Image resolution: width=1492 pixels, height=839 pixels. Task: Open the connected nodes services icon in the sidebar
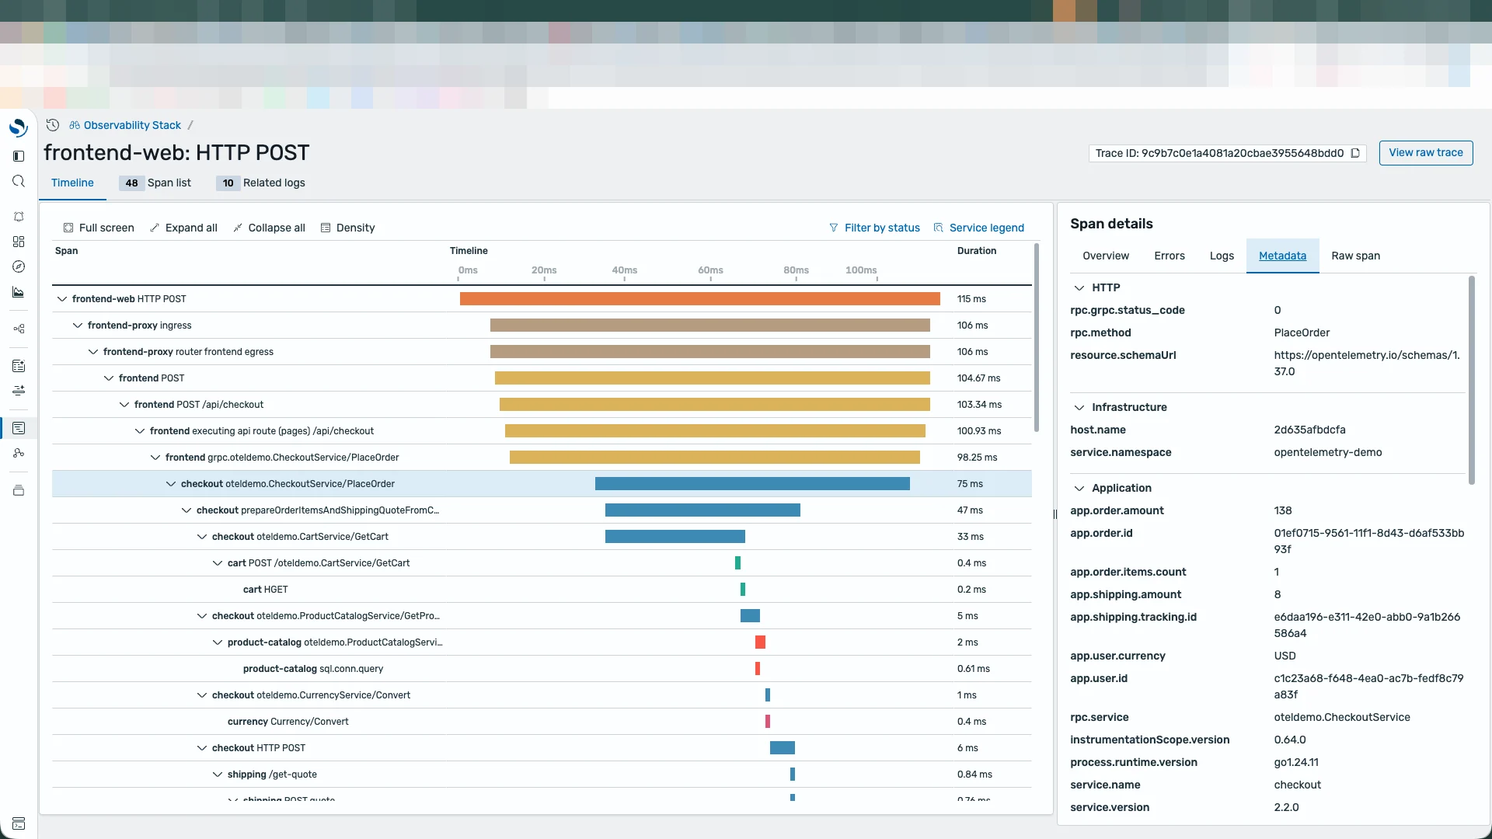(19, 453)
